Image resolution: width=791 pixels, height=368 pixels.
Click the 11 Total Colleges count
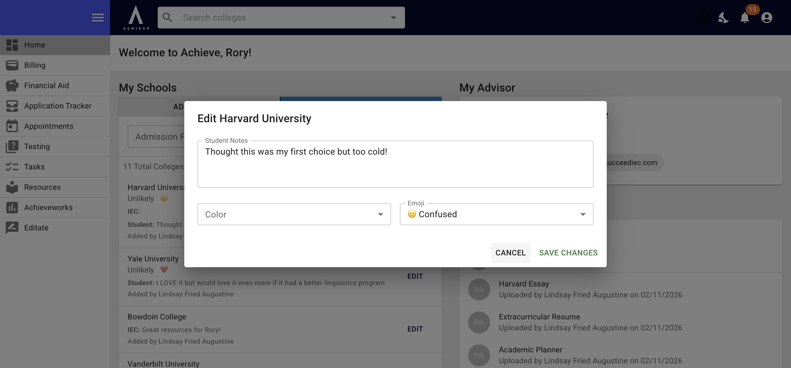(153, 166)
